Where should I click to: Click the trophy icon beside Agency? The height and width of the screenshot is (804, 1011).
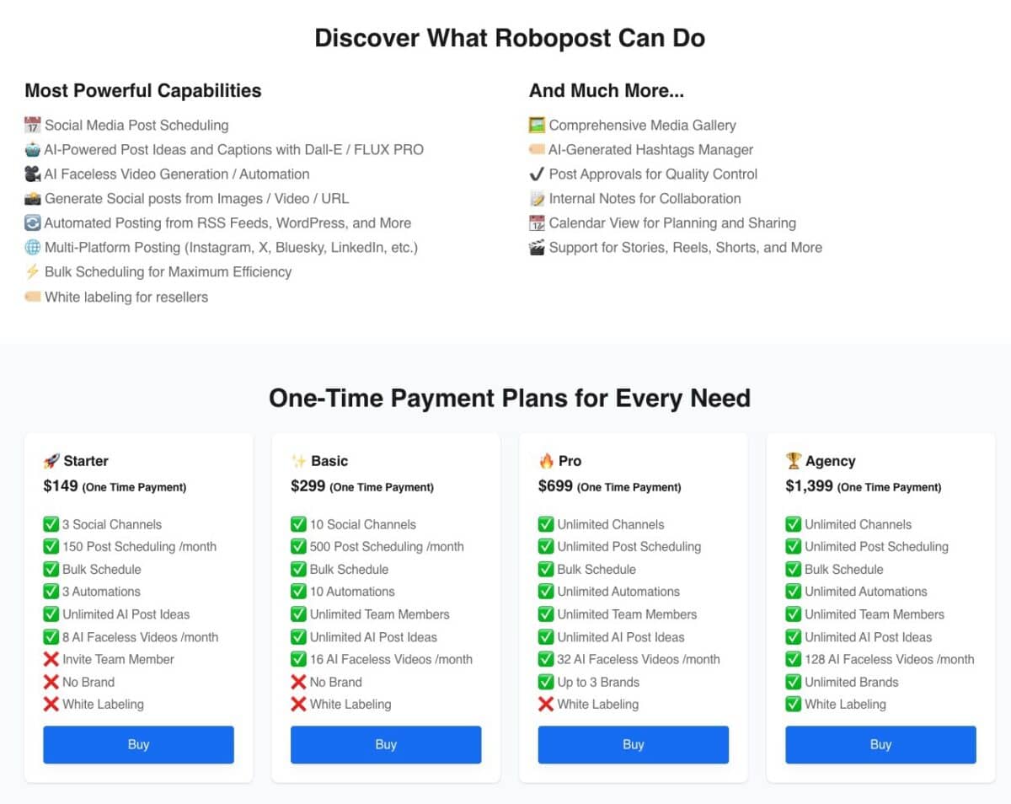click(794, 461)
